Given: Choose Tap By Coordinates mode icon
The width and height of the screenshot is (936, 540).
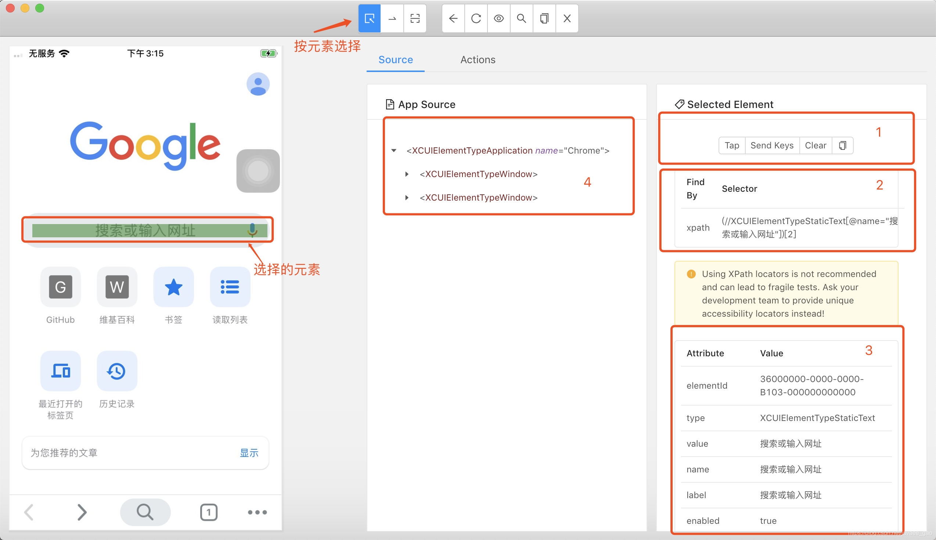Looking at the screenshot, I should [415, 18].
